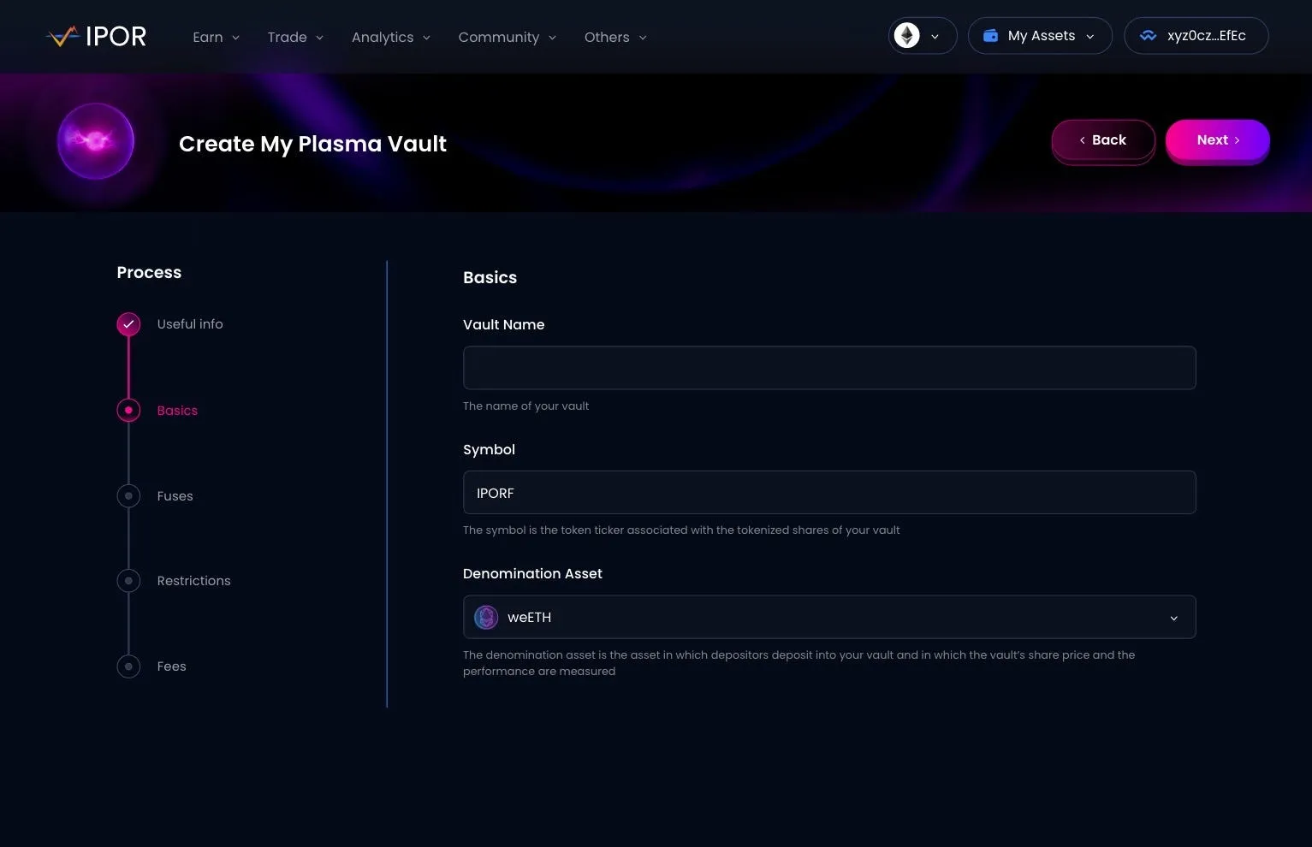This screenshot has width=1312, height=847.
Task: Select the Restrictions step label
Action: (x=193, y=581)
